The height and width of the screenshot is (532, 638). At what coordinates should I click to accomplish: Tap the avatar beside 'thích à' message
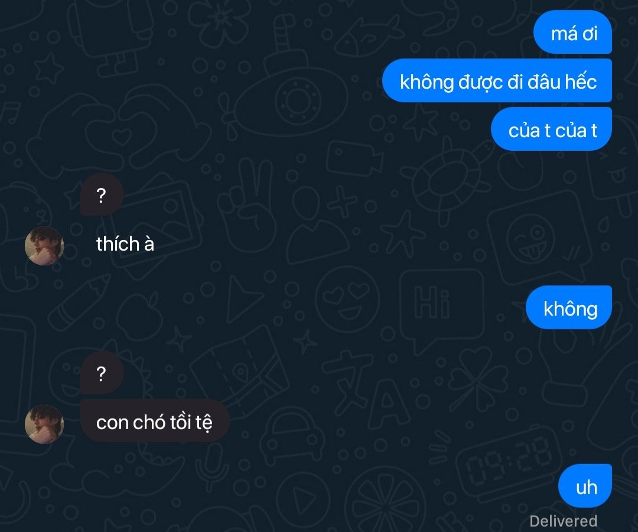pyautogui.click(x=44, y=246)
